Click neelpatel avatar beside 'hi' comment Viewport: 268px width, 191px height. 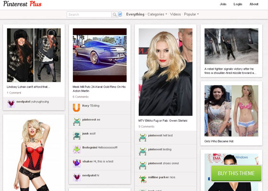[x=77, y=177]
